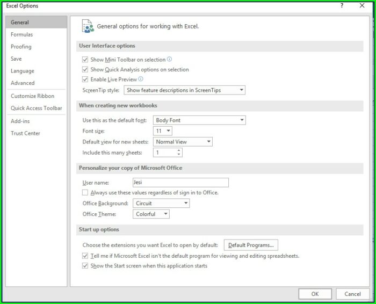
Task: Click the Excel Options title text
Action: pyautogui.click(x=22, y=6)
